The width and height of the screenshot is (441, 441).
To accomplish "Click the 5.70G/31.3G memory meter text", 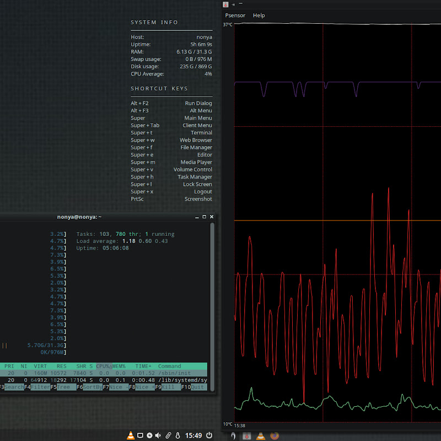I will point(47,345).
